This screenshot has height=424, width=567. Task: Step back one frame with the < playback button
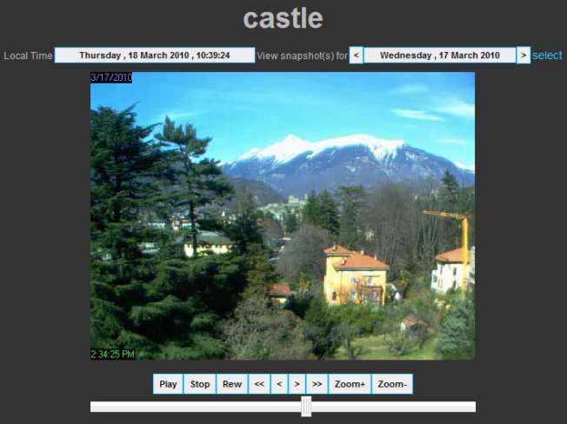(279, 384)
